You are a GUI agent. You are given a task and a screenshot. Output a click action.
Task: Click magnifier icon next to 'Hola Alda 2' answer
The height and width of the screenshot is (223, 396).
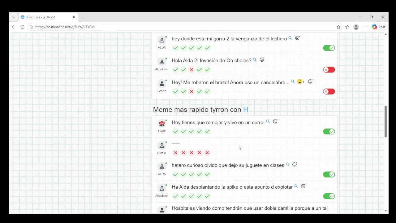[x=255, y=60]
